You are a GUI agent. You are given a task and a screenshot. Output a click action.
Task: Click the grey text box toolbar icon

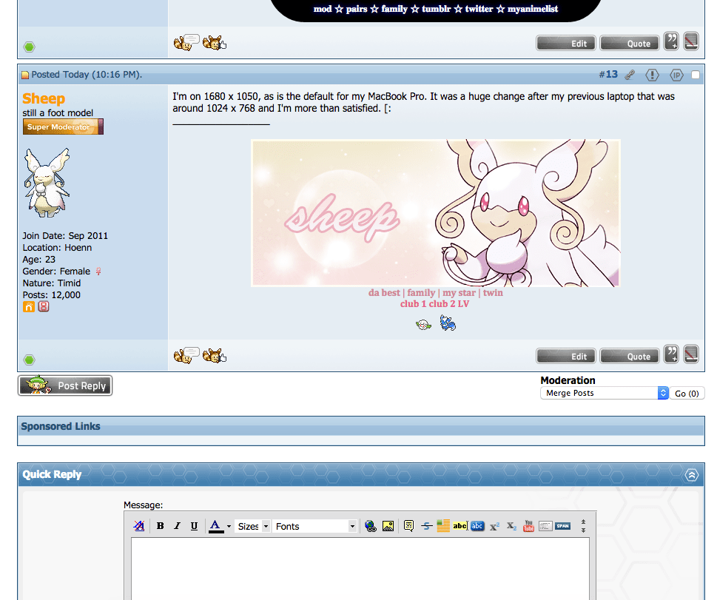pos(545,526)
